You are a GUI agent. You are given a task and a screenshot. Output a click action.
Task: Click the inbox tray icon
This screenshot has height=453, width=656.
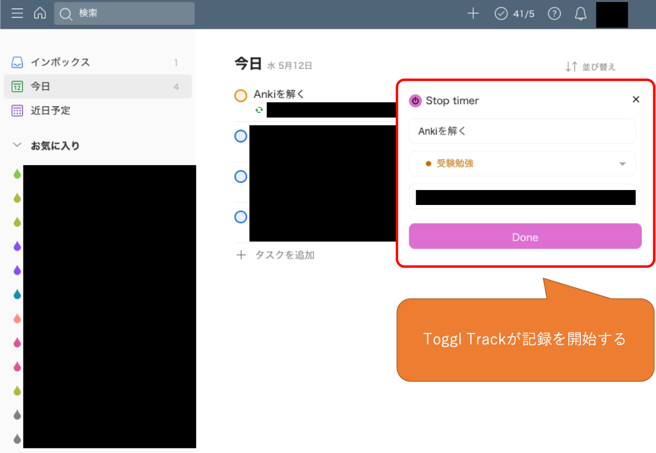17,62
